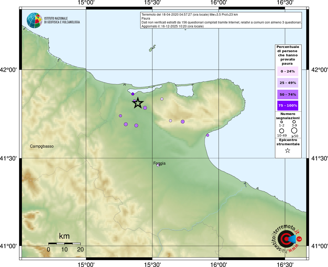Click the 50 - 74% color swatch
This screenshot has height=267, width=328.
pos(288,95)
